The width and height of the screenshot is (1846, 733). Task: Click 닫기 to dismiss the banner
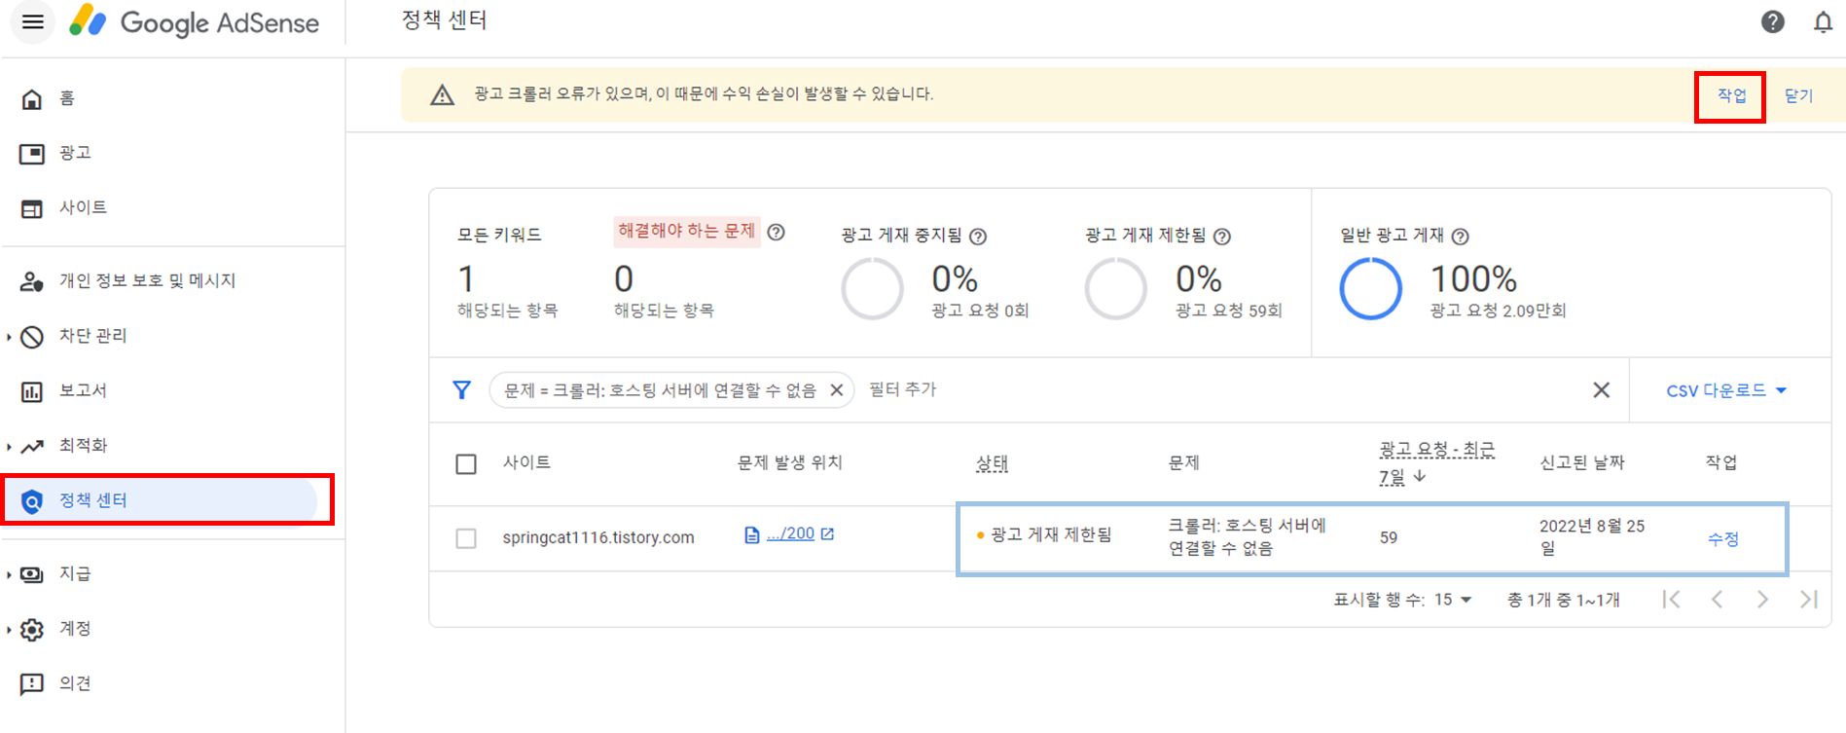pyautogui.click(x=1798, y=95)
